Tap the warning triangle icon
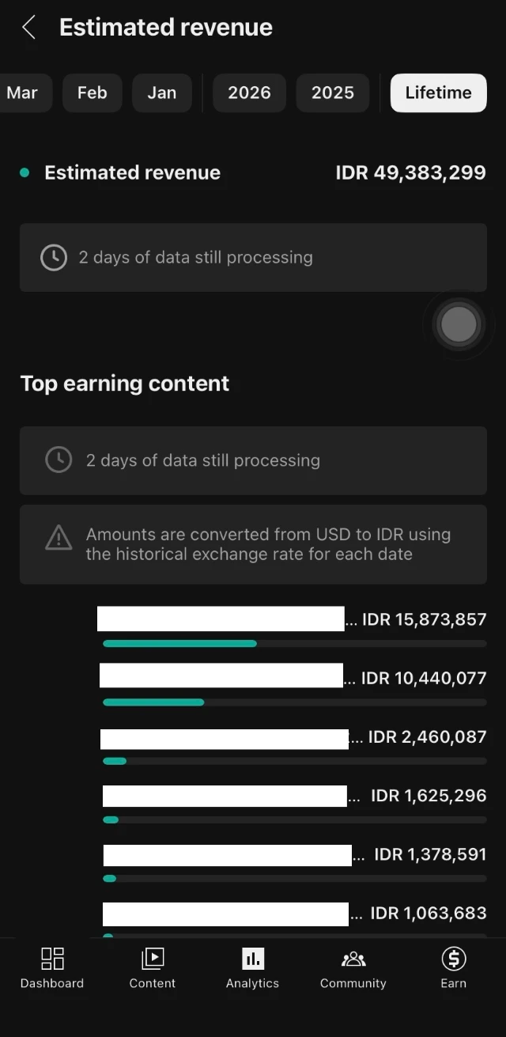506x1037 pixels. (x=59, y=539)
